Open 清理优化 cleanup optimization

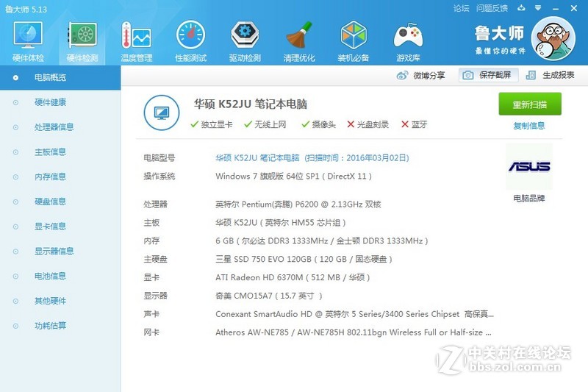click(x=299, y=42)
